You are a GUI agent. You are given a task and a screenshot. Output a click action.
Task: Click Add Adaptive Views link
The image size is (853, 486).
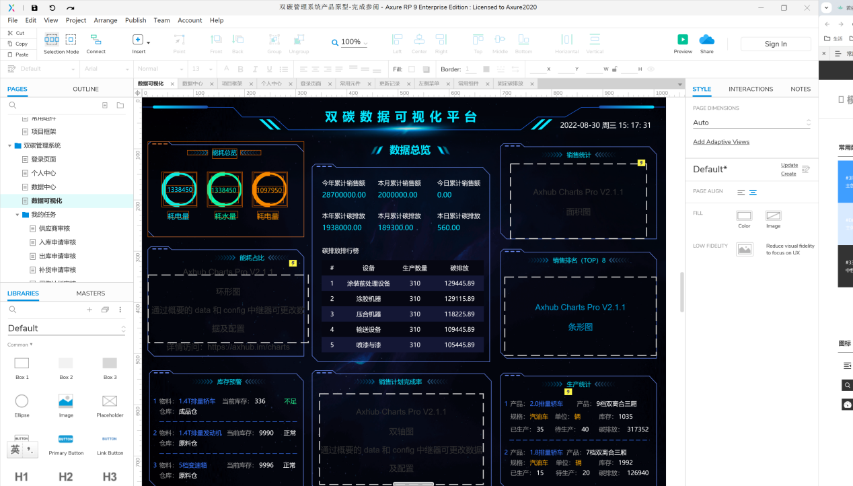point(720,142)
